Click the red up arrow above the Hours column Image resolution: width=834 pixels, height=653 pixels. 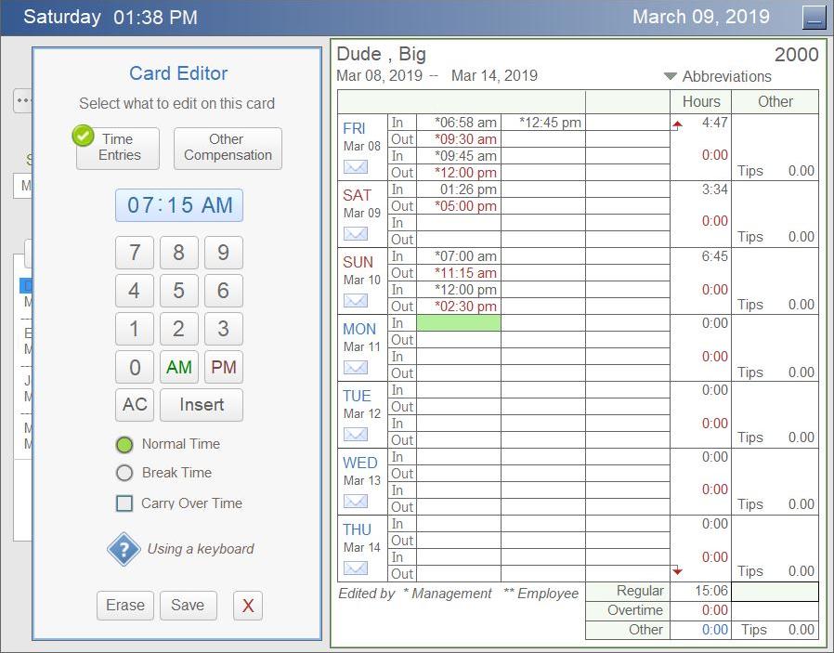(676, 125)
